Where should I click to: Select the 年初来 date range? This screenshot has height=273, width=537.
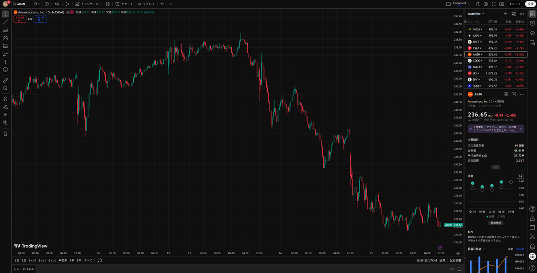pos(62,260)
